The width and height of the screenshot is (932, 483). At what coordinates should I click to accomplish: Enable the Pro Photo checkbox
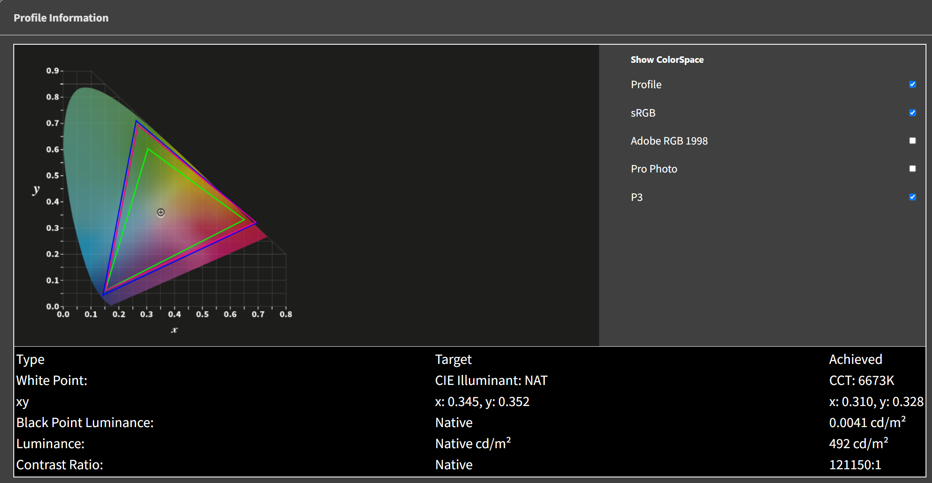[x=912, y=169]
